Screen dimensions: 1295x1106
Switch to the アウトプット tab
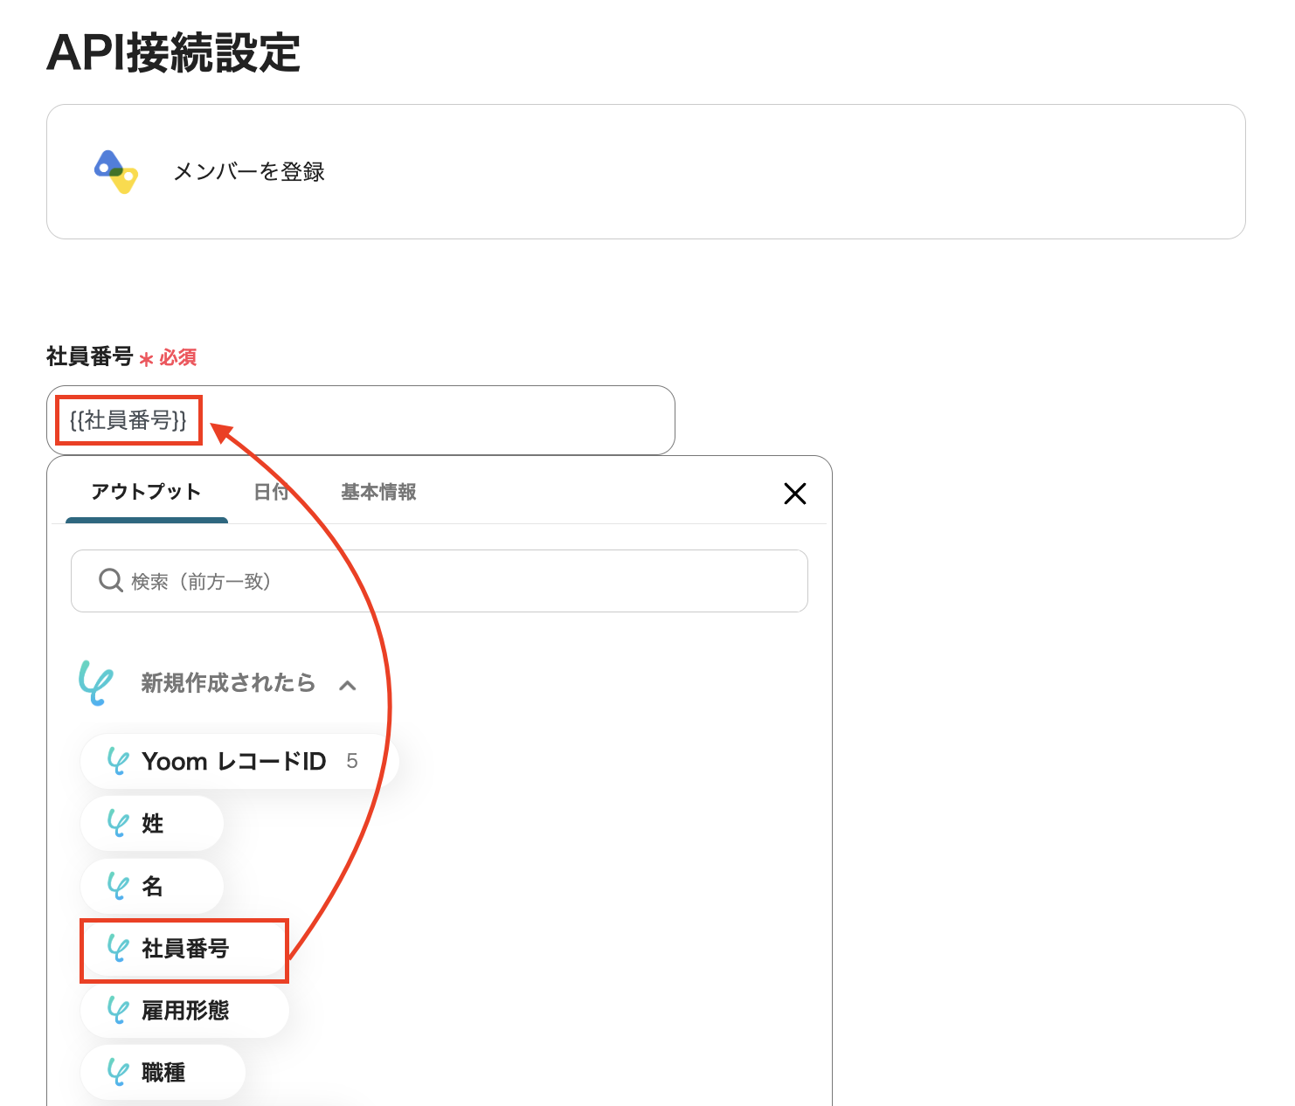146,492
